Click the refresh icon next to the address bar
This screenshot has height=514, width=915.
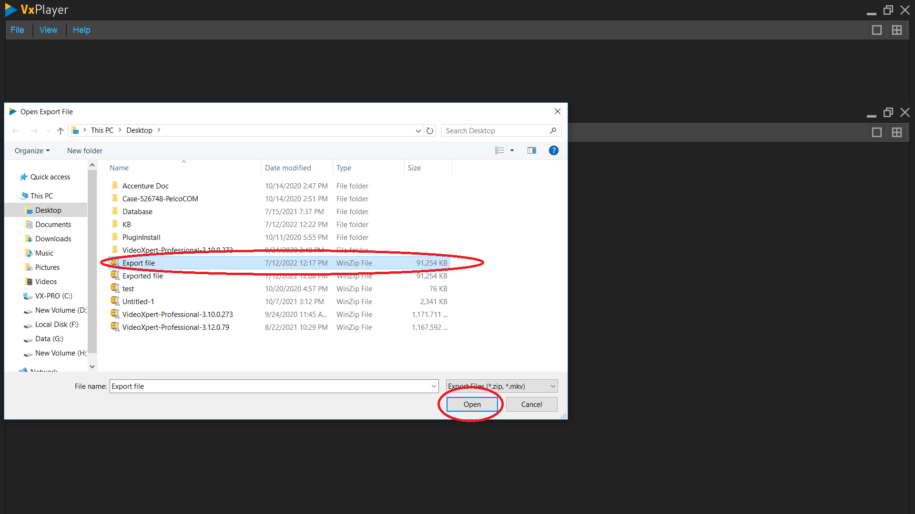point(429,130)
